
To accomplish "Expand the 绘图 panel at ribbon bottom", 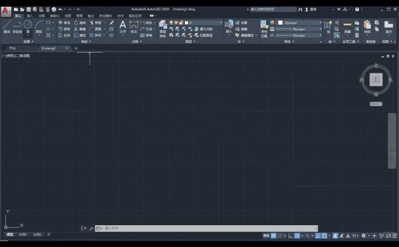I will 28,41.
